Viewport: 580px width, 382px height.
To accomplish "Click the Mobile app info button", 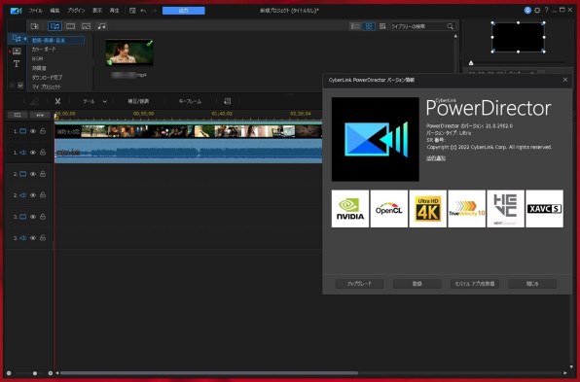I will (475, 284).
